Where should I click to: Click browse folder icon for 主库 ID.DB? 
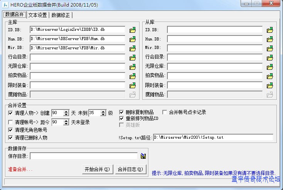(x=133, y=30)
